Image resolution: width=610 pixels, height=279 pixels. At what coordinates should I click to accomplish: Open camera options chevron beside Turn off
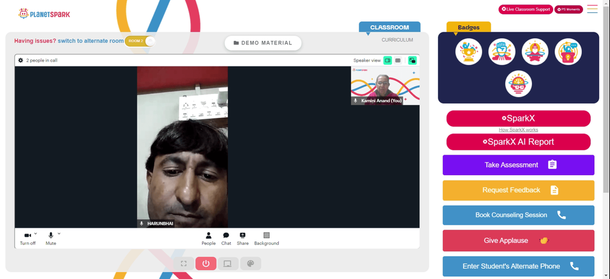tap(35, 233)
